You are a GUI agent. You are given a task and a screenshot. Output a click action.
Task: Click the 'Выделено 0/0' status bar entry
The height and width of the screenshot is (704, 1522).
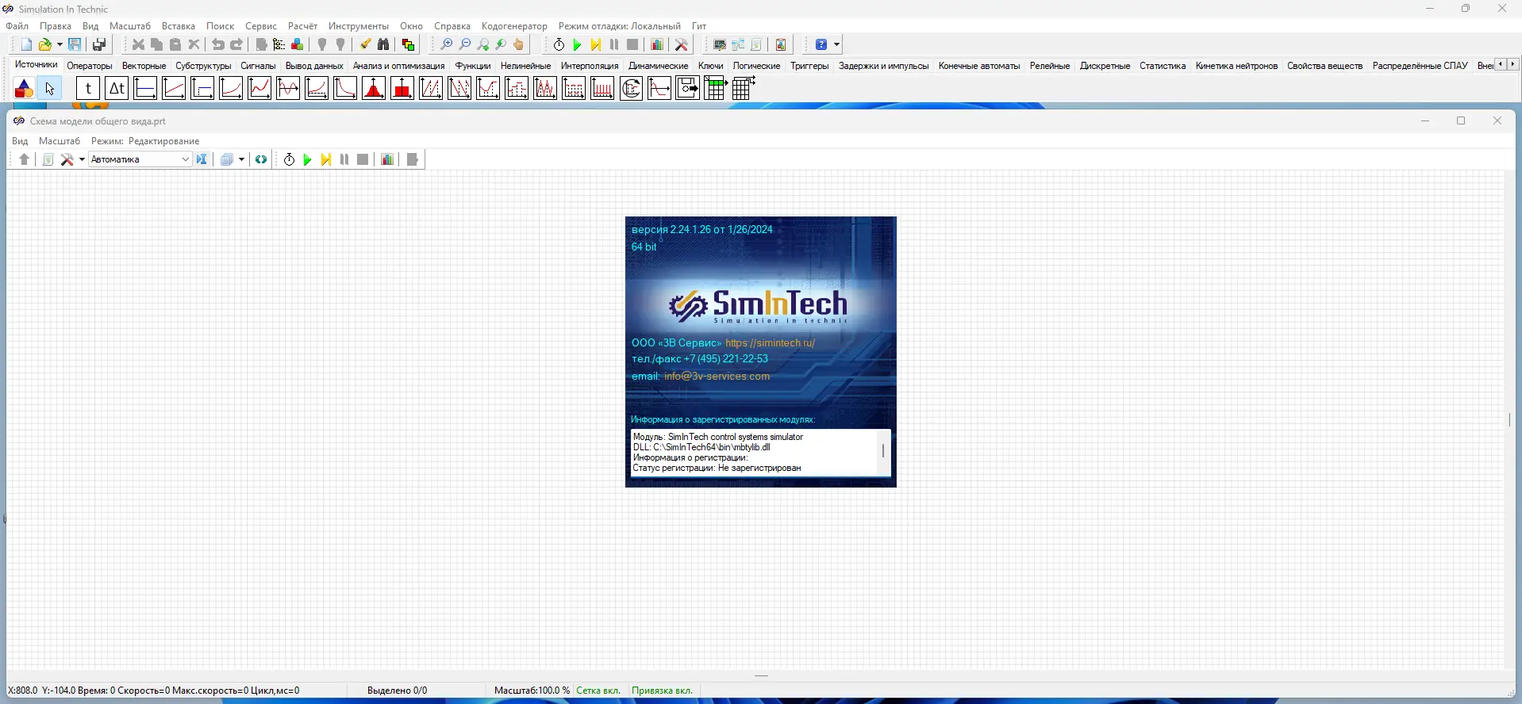(397, 691)
